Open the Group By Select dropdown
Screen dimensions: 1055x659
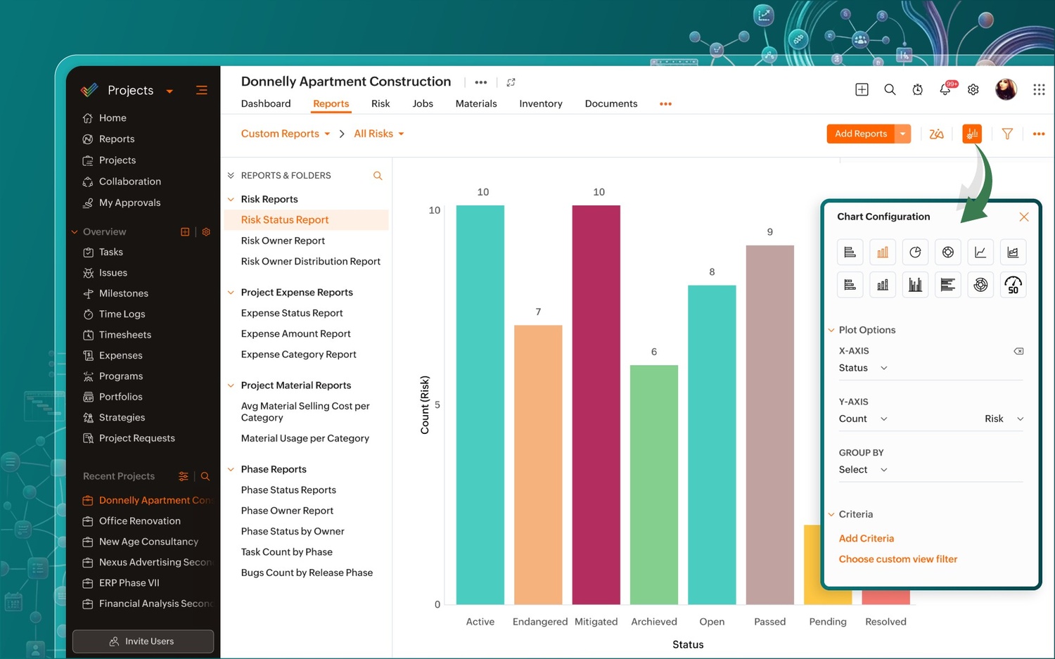pos(863,470)
